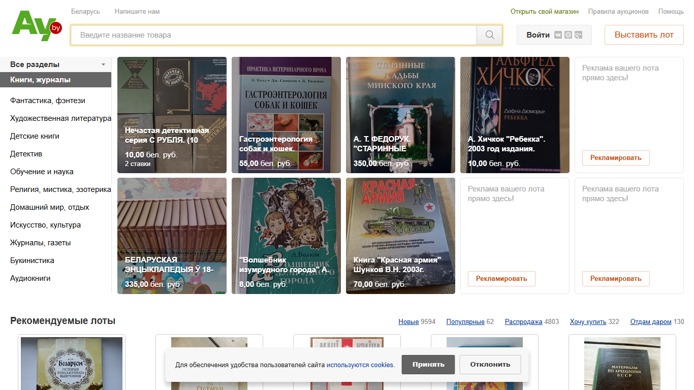
Task: Open the Обучение и наука category
Action: [x=42, y=172]
